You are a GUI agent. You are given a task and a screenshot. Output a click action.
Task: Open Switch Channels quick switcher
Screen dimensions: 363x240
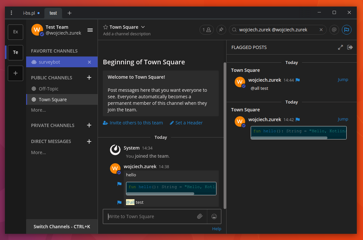[x=62, y=227]
